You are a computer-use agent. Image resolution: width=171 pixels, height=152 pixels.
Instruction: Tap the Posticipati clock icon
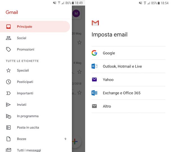[8, 82]
